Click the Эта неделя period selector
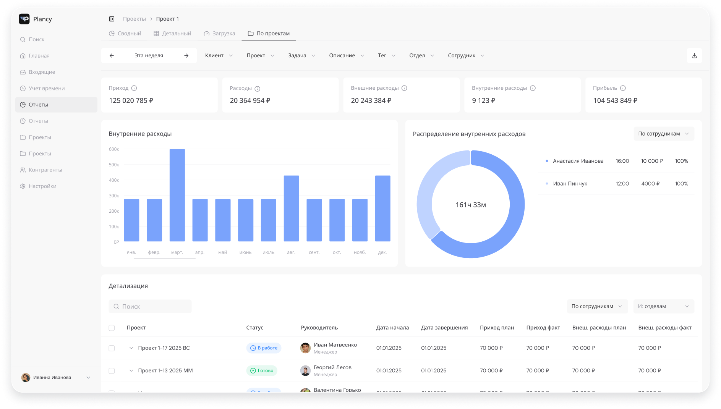Viewport: 721px width, 409px height. pyautogui.click(x=149, y=55)
